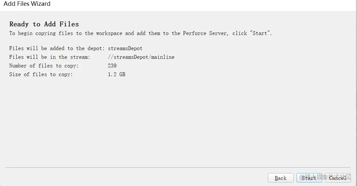Click the "Size of files to copy" label

click(x=41, y=75)
